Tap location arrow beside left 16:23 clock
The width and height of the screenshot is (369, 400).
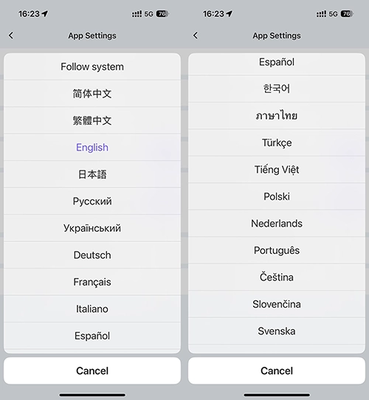tap(45, 14)
